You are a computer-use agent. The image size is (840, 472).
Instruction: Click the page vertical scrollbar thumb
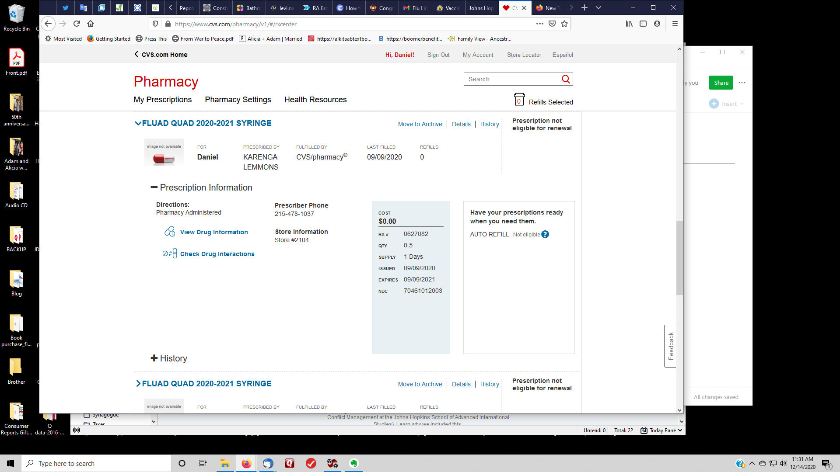click(679, 258)
